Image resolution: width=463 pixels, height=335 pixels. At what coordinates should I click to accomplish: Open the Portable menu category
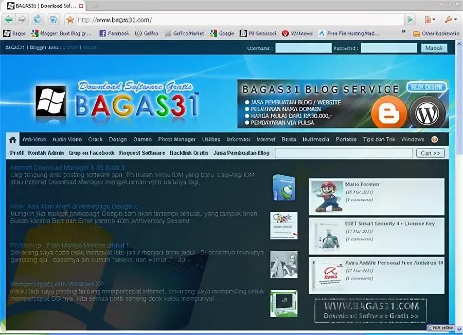(346, 139)
